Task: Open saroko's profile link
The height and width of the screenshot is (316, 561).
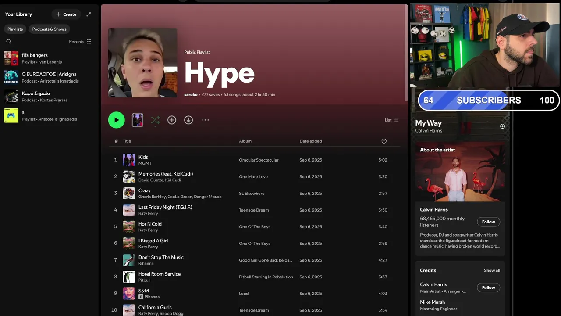Action: pyautogui.click(x=191, y=94)
